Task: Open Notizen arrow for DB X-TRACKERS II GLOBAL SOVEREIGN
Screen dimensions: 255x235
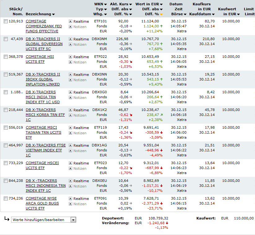Action: pyautogui.click(x=70, y=44)
